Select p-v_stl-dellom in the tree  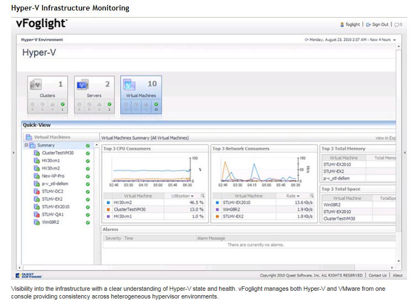click(55, 183)
